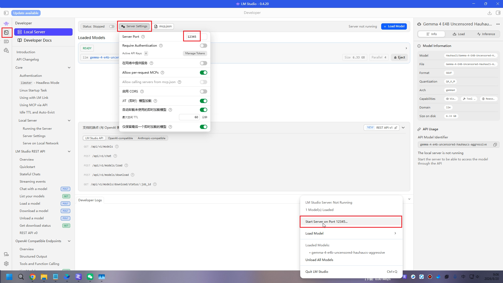Open Load Model submenu in tray menu
Screen dimensions: 503x283
coord(351,233)
